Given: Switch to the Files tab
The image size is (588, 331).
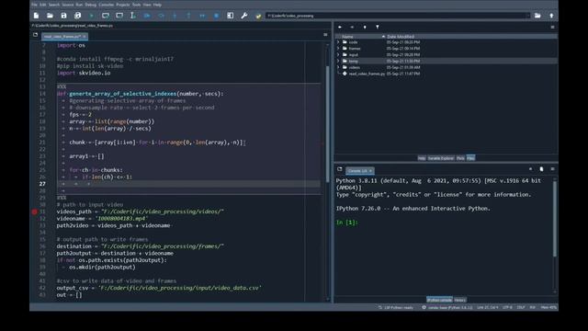Looking at the screenshot, I should click(x=470, y=158).
